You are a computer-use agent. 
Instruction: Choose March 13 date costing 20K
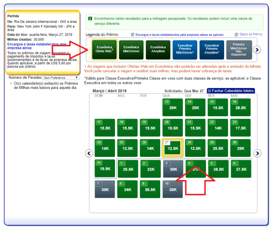(x=173, y=107)
